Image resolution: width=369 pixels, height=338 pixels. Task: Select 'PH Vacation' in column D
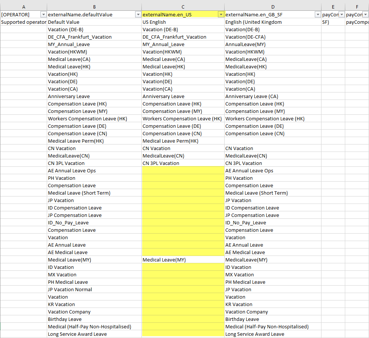[x=273, y=178]
